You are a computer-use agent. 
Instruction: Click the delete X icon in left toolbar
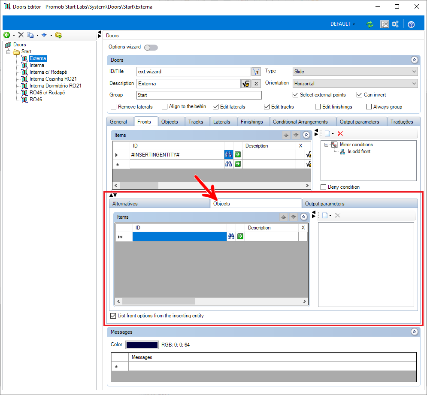[x=21, y=35]
